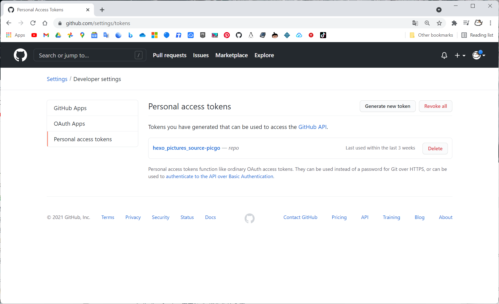The image size is (499, 304).
Task: Open the Gmail bookmark icon
Action: click(x=46, y=35)
